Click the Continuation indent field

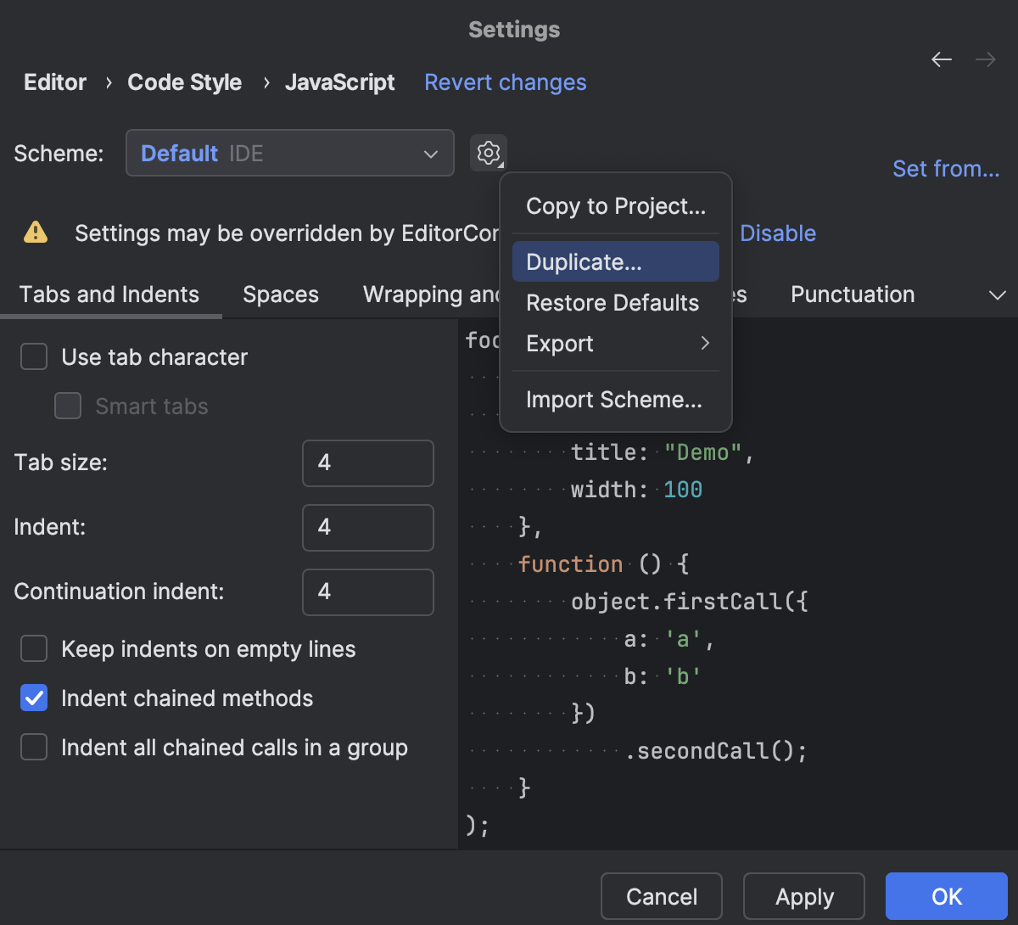click(368, 592)
